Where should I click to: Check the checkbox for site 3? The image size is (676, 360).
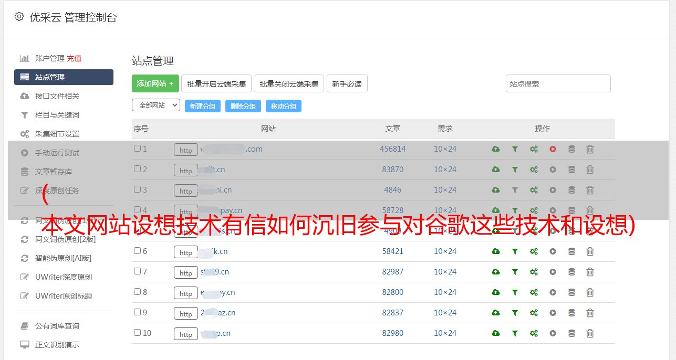pos(137,189)
